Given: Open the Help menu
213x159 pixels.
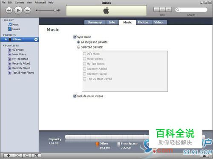Looking at the screenshot, I should (x=51, y=3).
